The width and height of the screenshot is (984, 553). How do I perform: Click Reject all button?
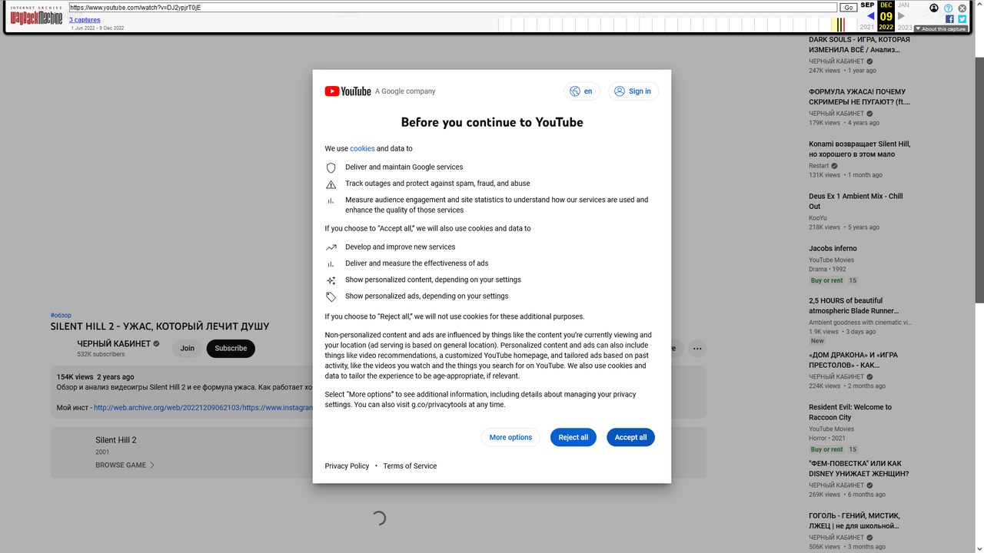[x=573, y=437]
